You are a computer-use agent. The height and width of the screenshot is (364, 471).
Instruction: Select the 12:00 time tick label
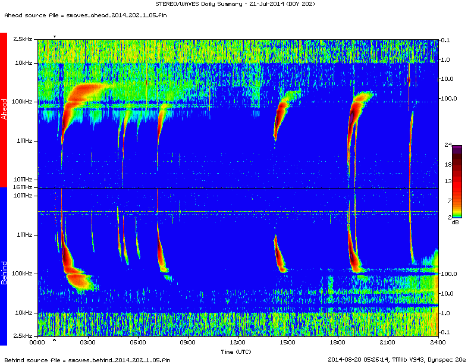[x=238, y=343]
